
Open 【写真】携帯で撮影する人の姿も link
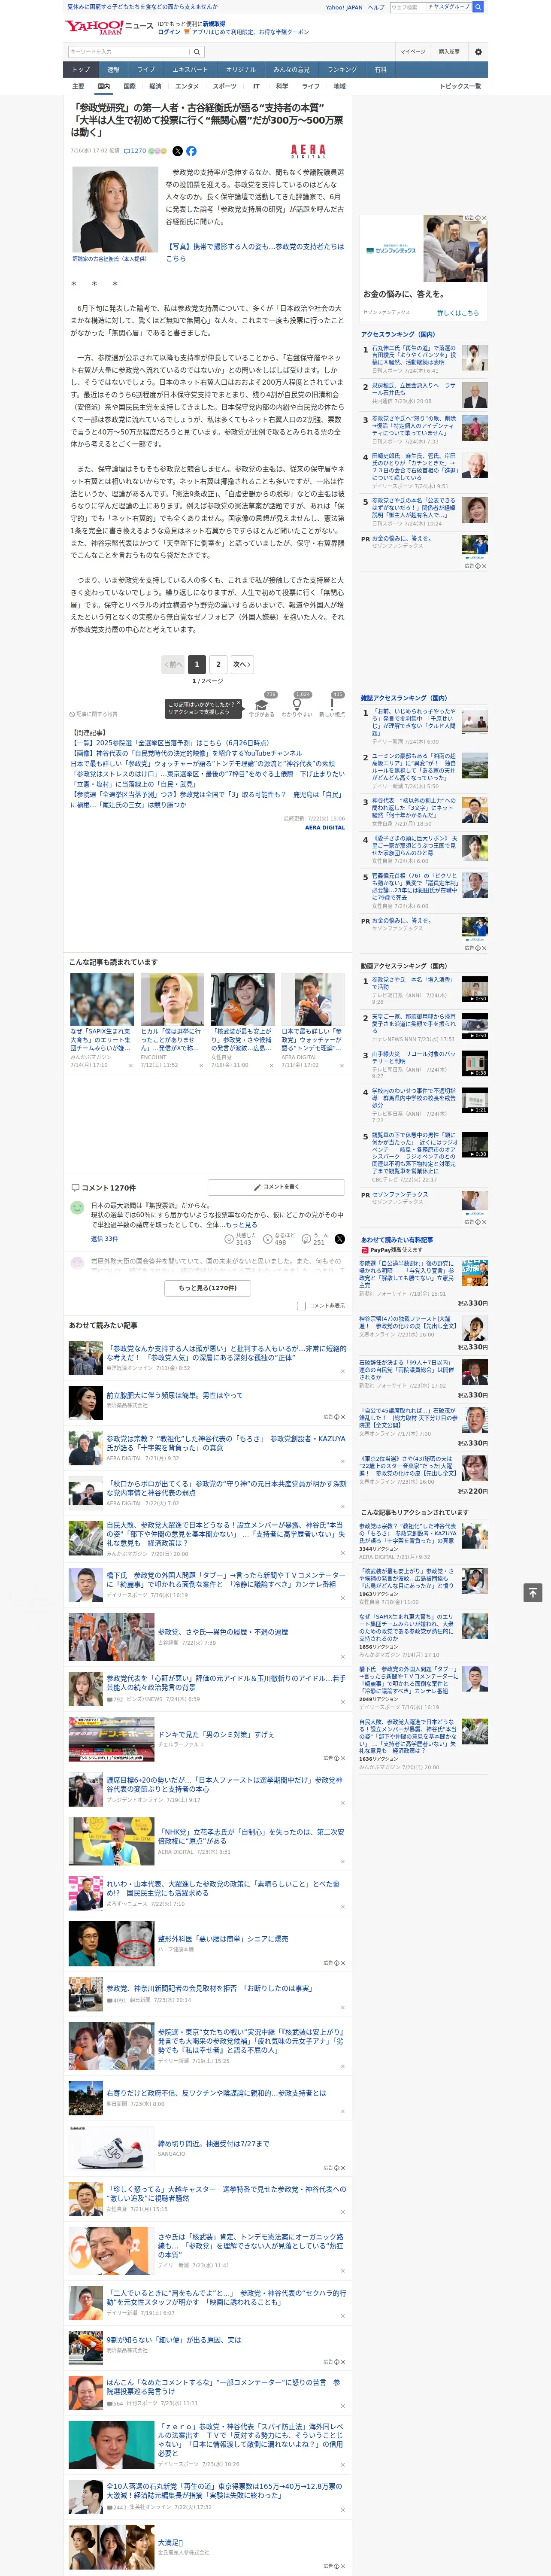point(255,252)
